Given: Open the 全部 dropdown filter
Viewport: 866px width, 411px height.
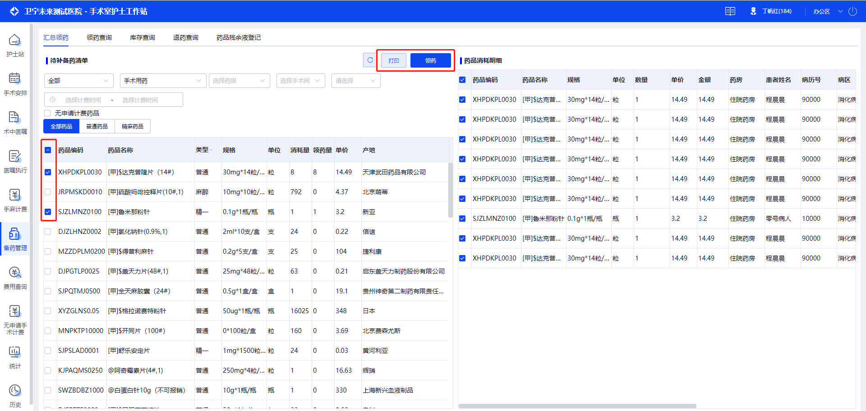Looking at the screenshot, I should 79,81.
